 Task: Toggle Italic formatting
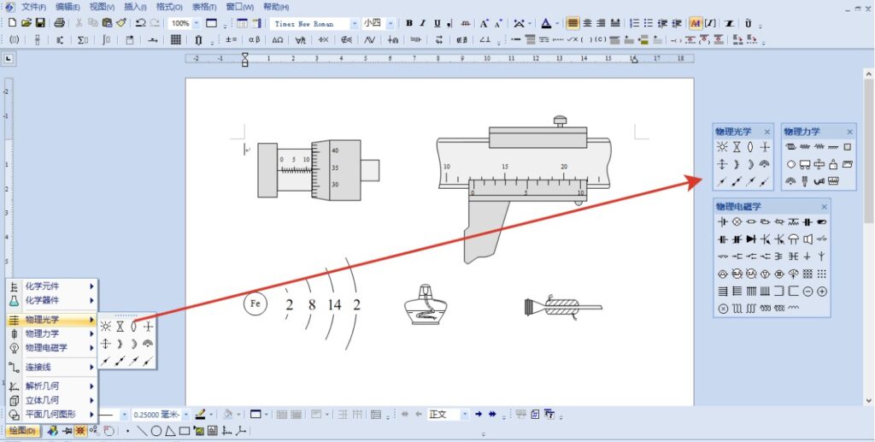click(423, 23)
